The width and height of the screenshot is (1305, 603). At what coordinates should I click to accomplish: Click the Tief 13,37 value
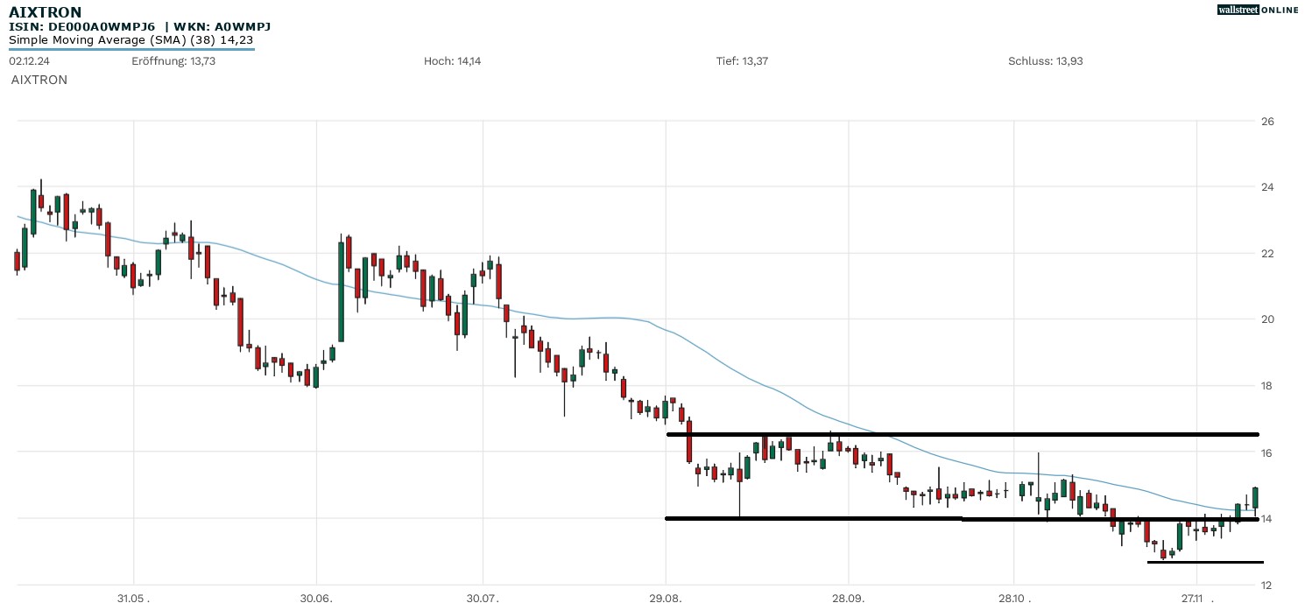pos(742,61)
